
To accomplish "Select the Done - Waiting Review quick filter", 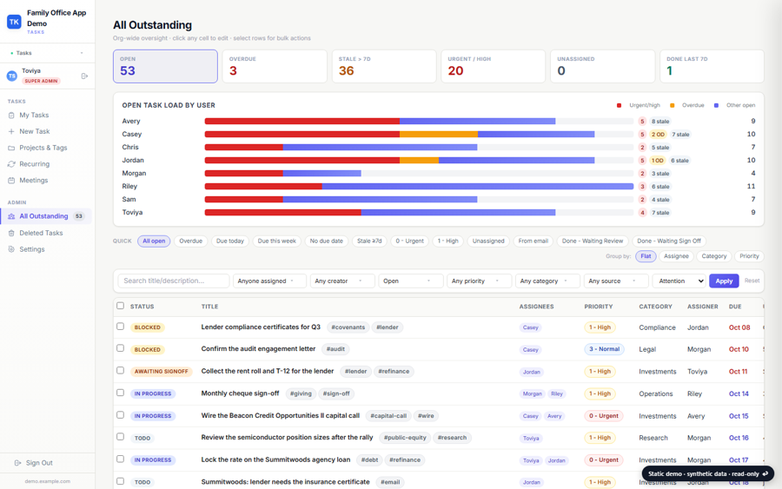I will tap(593, 241).
